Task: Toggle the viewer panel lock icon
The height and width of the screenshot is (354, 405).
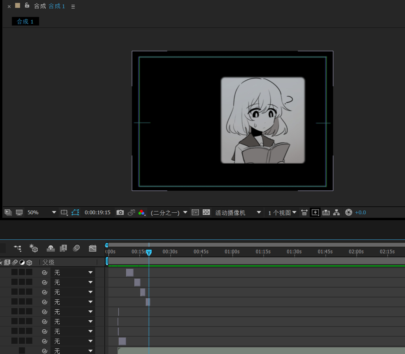Action: tap(27, 5)
